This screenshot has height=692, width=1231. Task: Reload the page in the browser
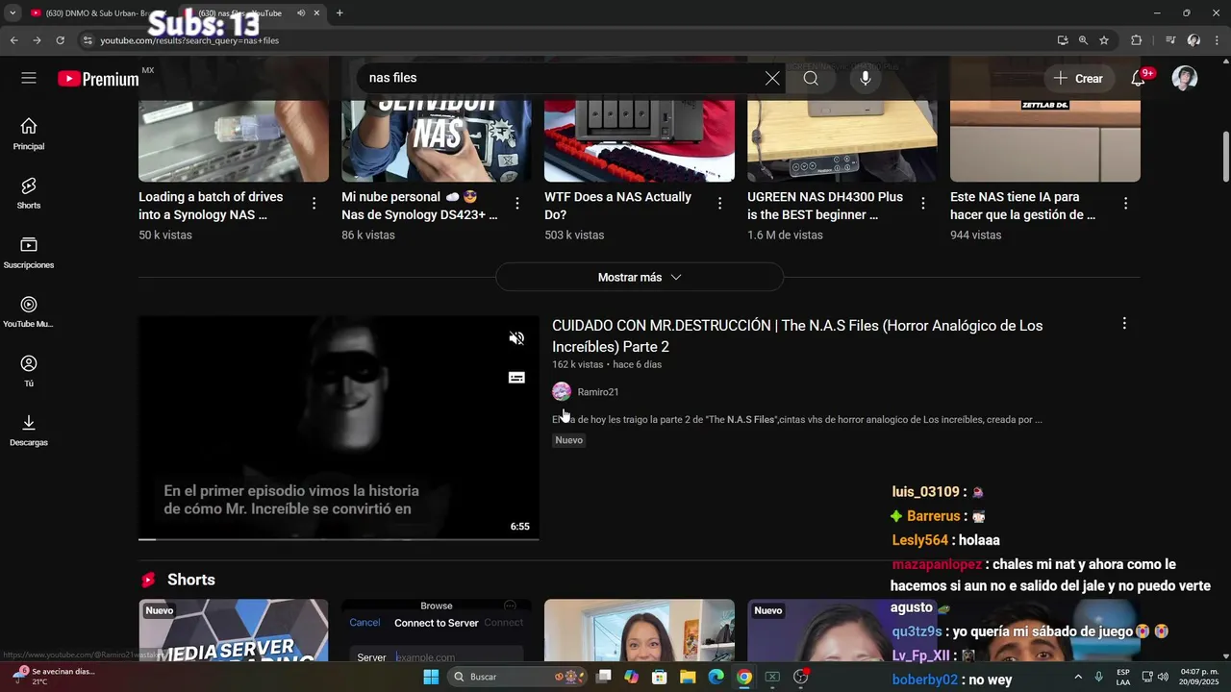tap(60, 40)
